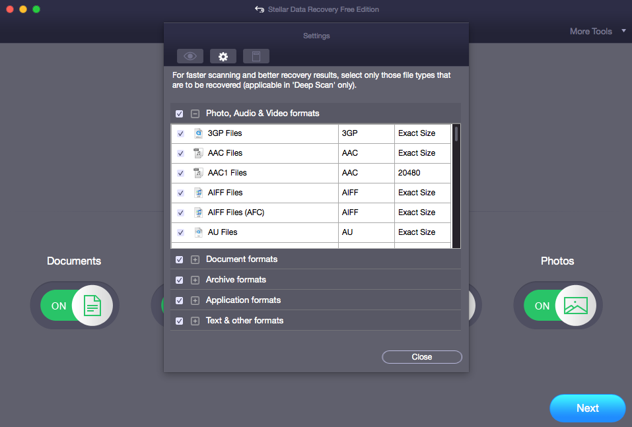The width and height of the screenshot is (632, 427).
Task: Open the More Tools dropdown menu
Action: pos(598,31)
